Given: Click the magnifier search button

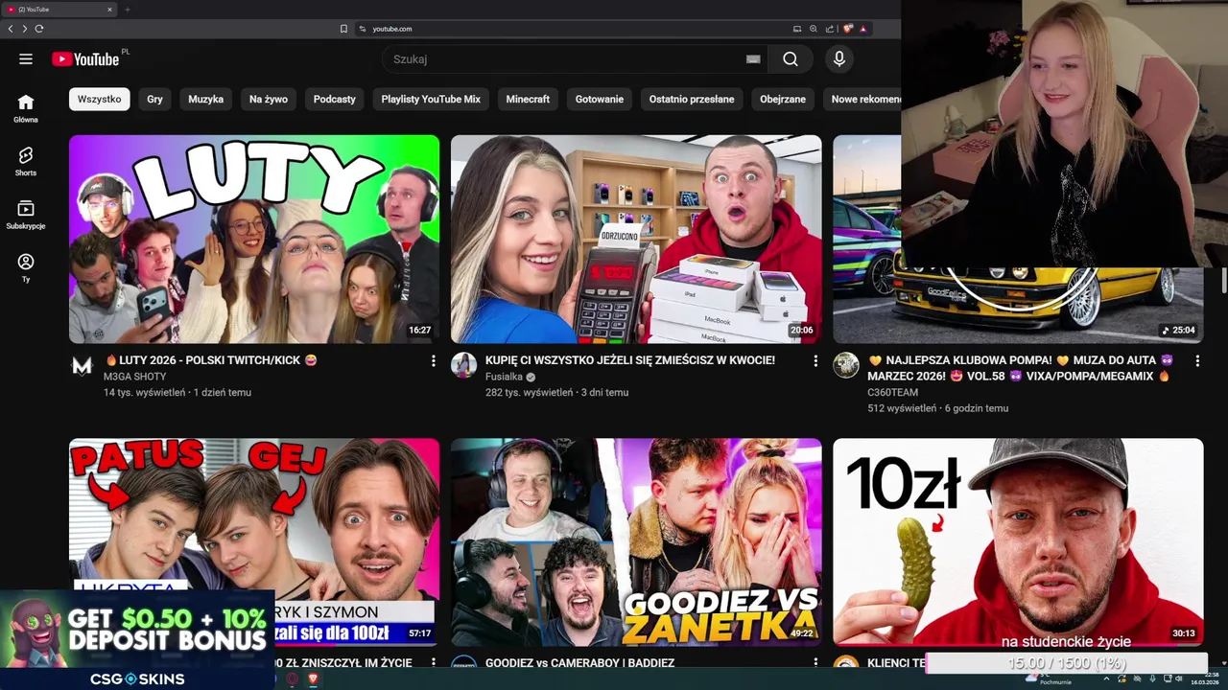Looking at the screenshot, I should [790, 59].
